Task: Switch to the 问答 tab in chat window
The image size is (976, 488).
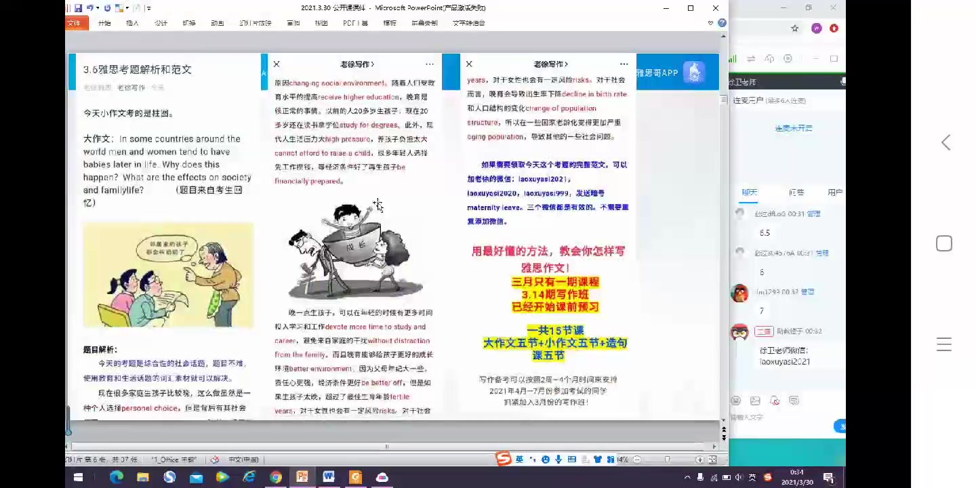Action: coord(796,192)
